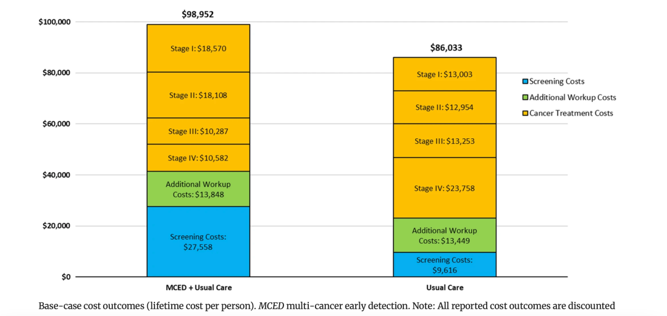Click the $100,000 y-axis label

54,22
